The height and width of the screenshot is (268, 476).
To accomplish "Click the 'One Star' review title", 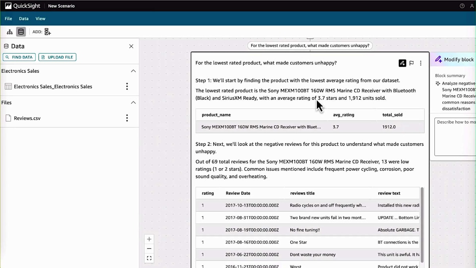I will pyautogui.click(x=298, y=242).
